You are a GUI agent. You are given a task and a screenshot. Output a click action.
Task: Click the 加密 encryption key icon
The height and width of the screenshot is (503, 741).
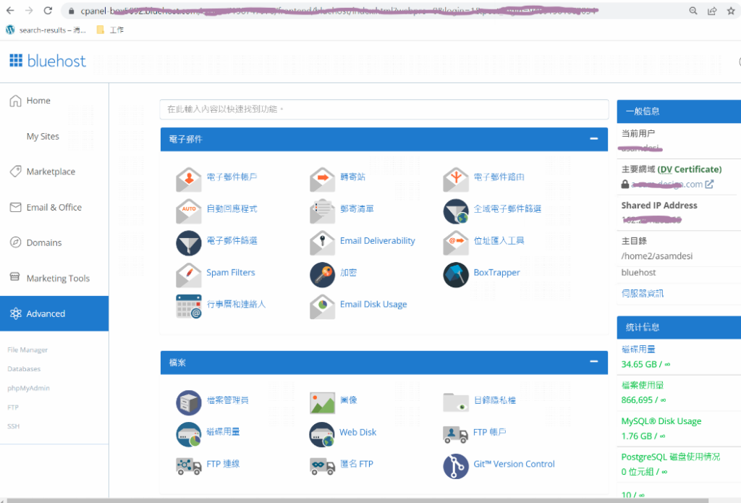click(x=322, y=274)
